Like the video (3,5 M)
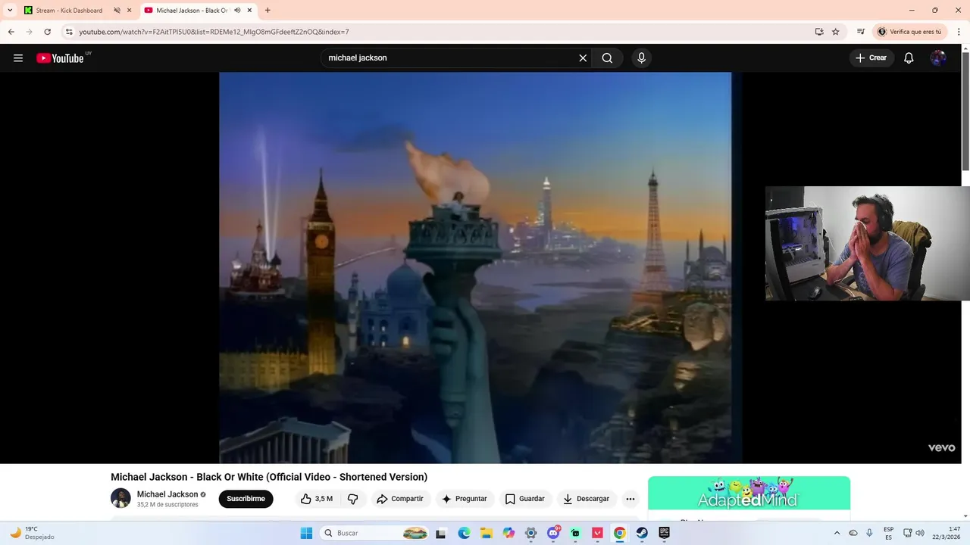 317,499
